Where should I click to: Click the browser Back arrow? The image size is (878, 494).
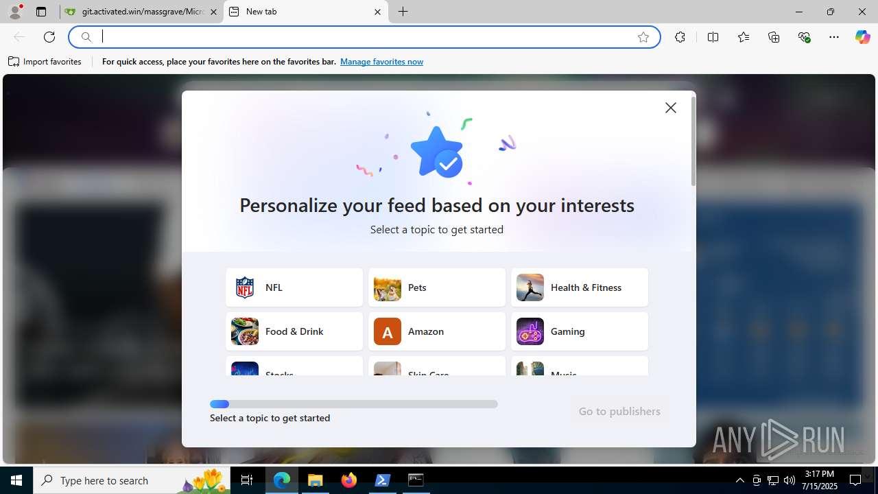pos(19,37)
